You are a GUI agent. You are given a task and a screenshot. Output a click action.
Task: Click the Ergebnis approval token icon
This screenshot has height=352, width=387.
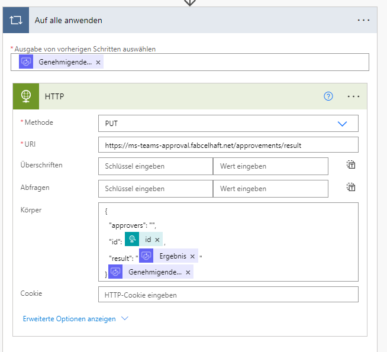click(146, 256)
